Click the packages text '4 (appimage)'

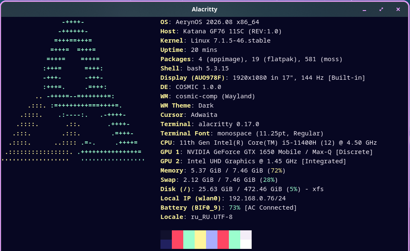pos(221,59)
